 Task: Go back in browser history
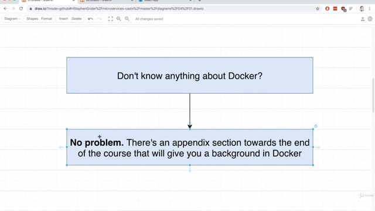pyautogui.click(x=5, y=9)
